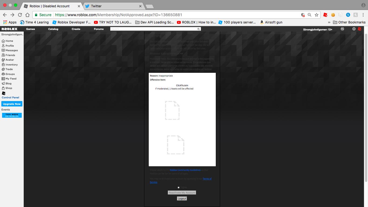This screenshot has width=368, height=207.
Task: Click the page's vertical scrollbar
Action: click(x=366, y=108)
